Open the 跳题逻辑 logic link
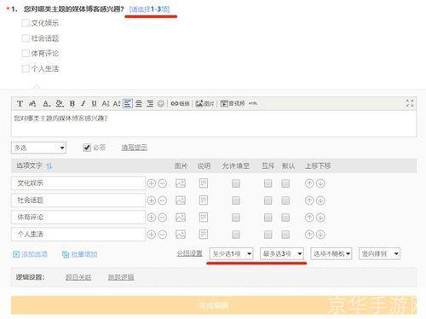Screen dimensions: 426x319 pyautogui.click(x=121, y=277)
